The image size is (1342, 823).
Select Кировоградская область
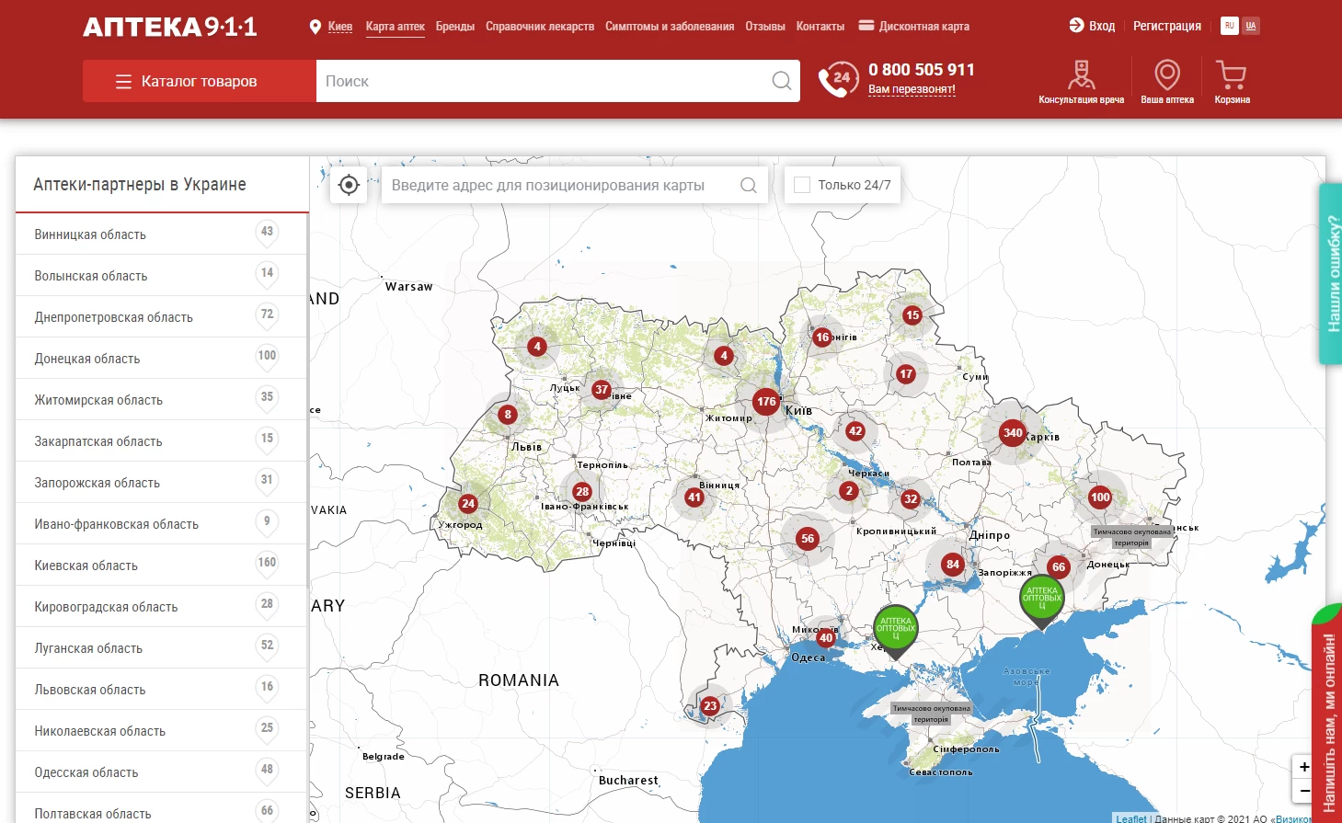click(x=161, y=607)
